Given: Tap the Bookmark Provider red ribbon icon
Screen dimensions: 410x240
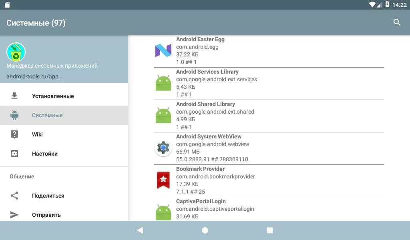Looking at the screenshot, I should tap(163, 180).
